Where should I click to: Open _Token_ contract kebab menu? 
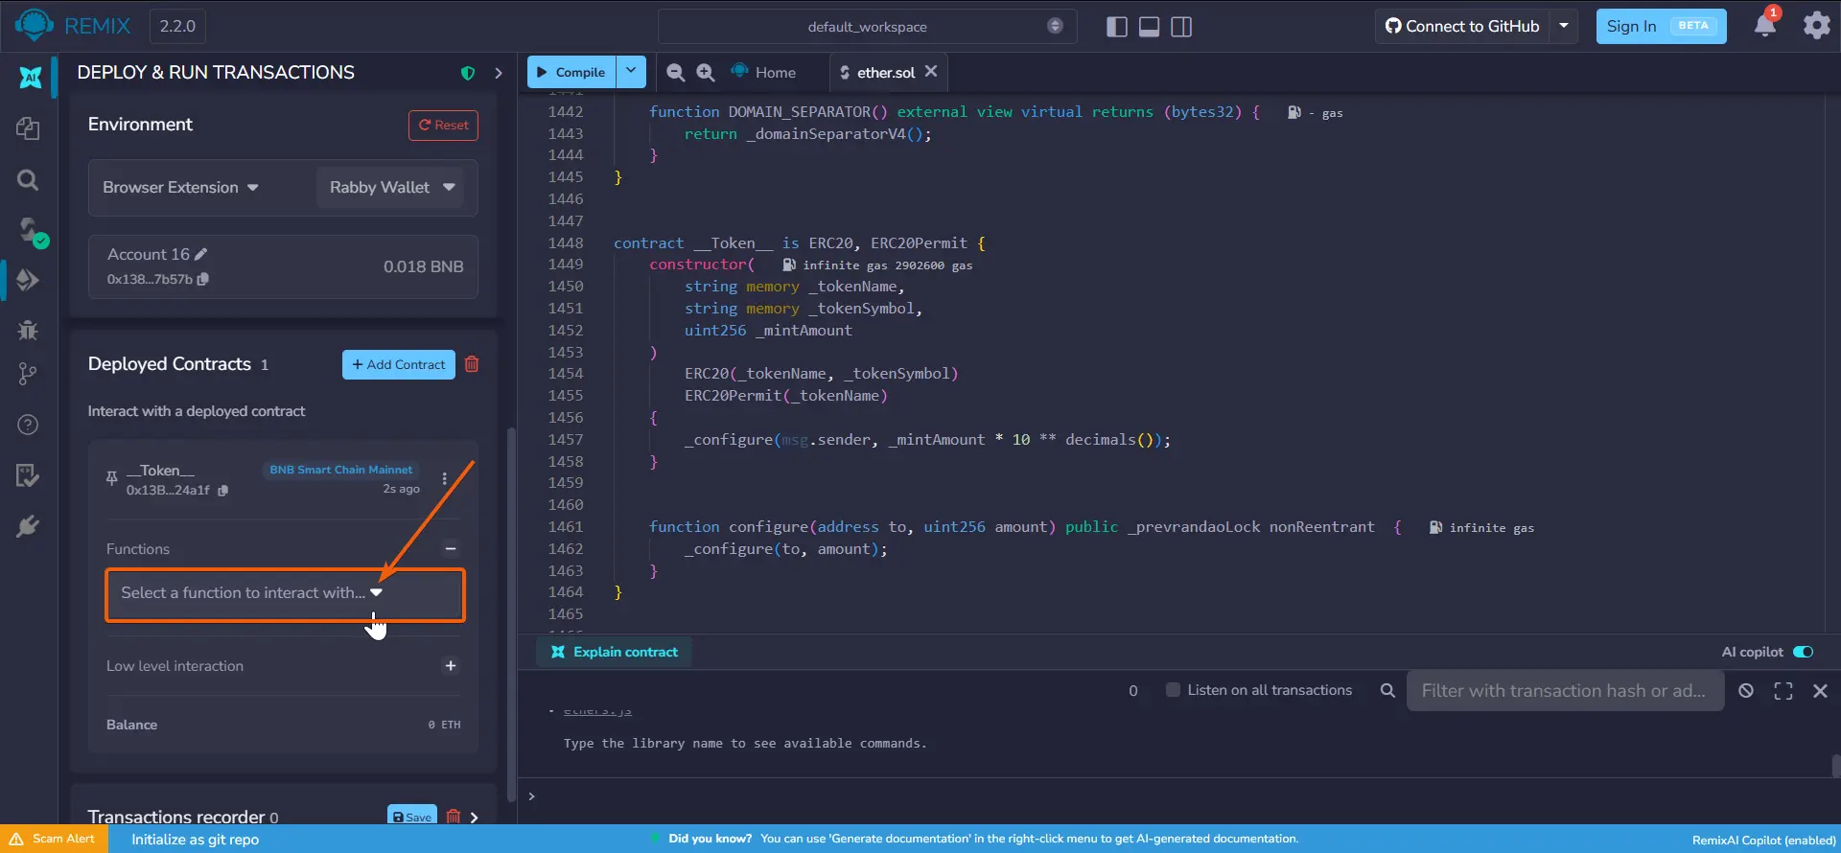tap(444, 478)
